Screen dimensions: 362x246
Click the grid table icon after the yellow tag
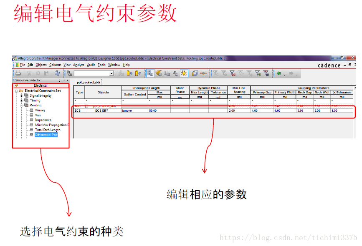(167, 73)
